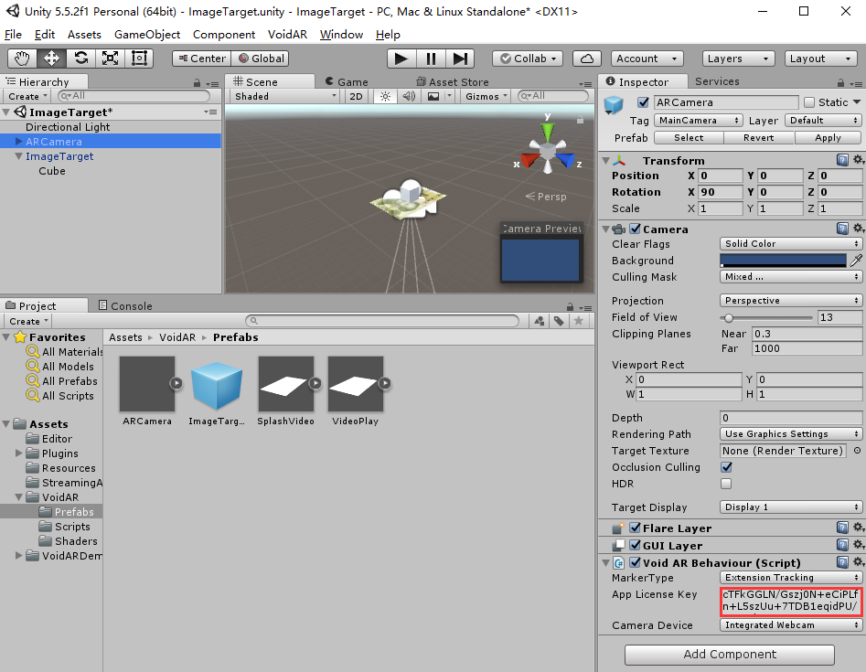The image size is (866, 672).
Task: Click the Field of View slider
Action: click(766, 317)
